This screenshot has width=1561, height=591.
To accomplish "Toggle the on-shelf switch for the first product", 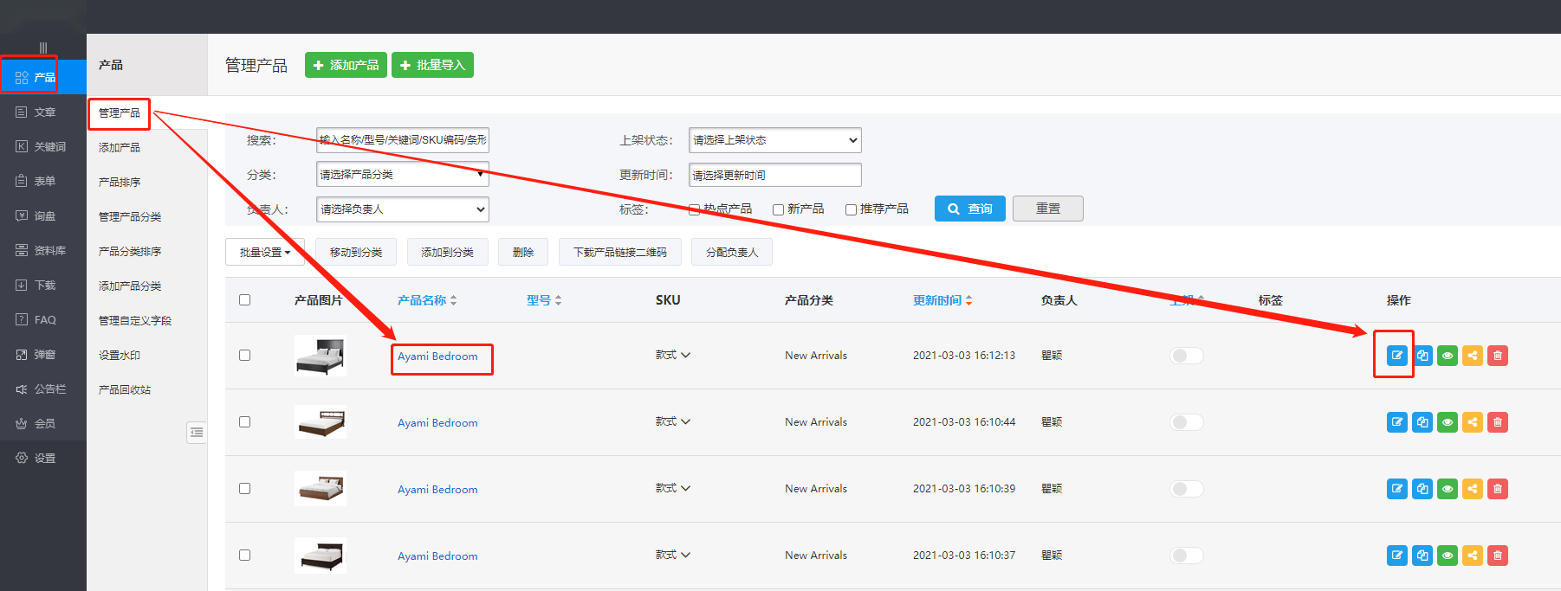I will pos(1186,356).
